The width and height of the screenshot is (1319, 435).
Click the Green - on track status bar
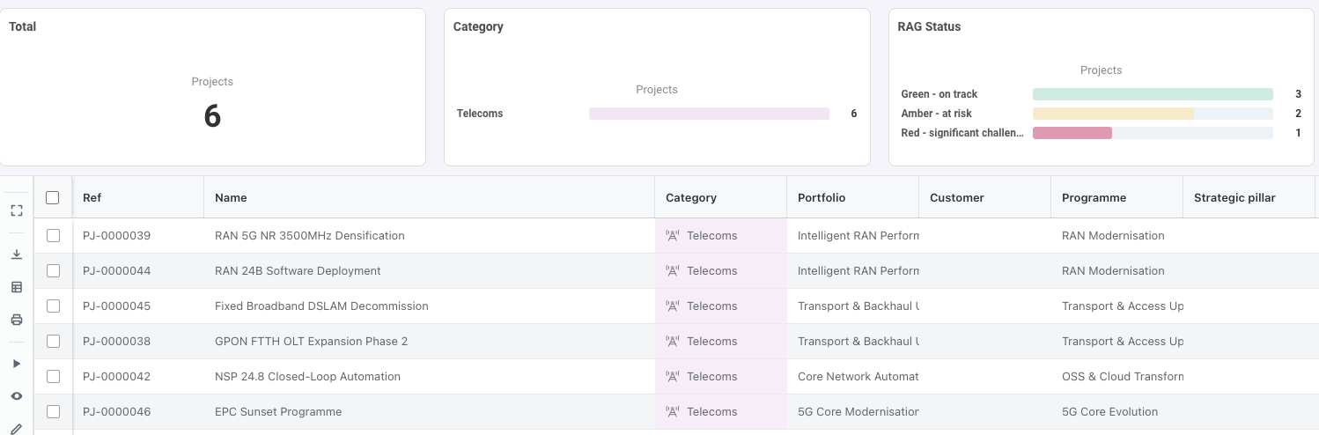pos(1153,94)
